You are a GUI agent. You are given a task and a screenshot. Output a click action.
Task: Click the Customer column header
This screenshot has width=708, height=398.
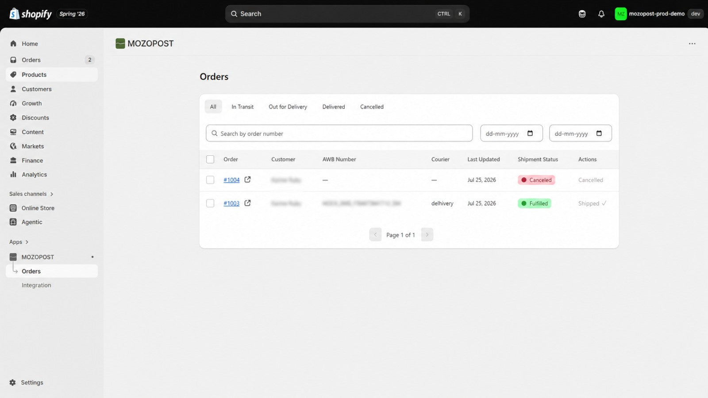(283, 159)
